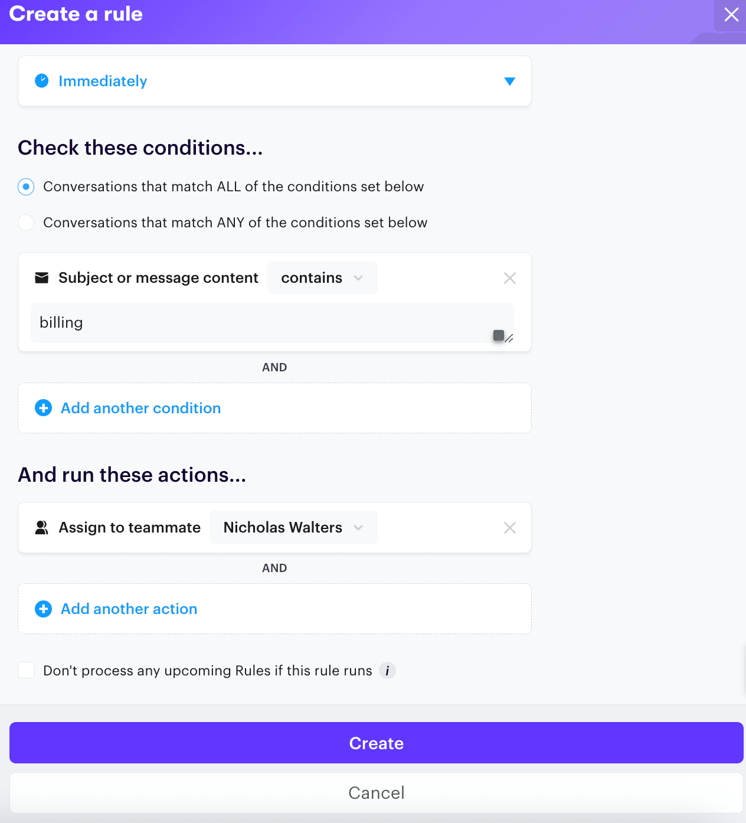Click the plus icon beside Add another condition
This screenshot has width=746, height=823.
[43, 408]
